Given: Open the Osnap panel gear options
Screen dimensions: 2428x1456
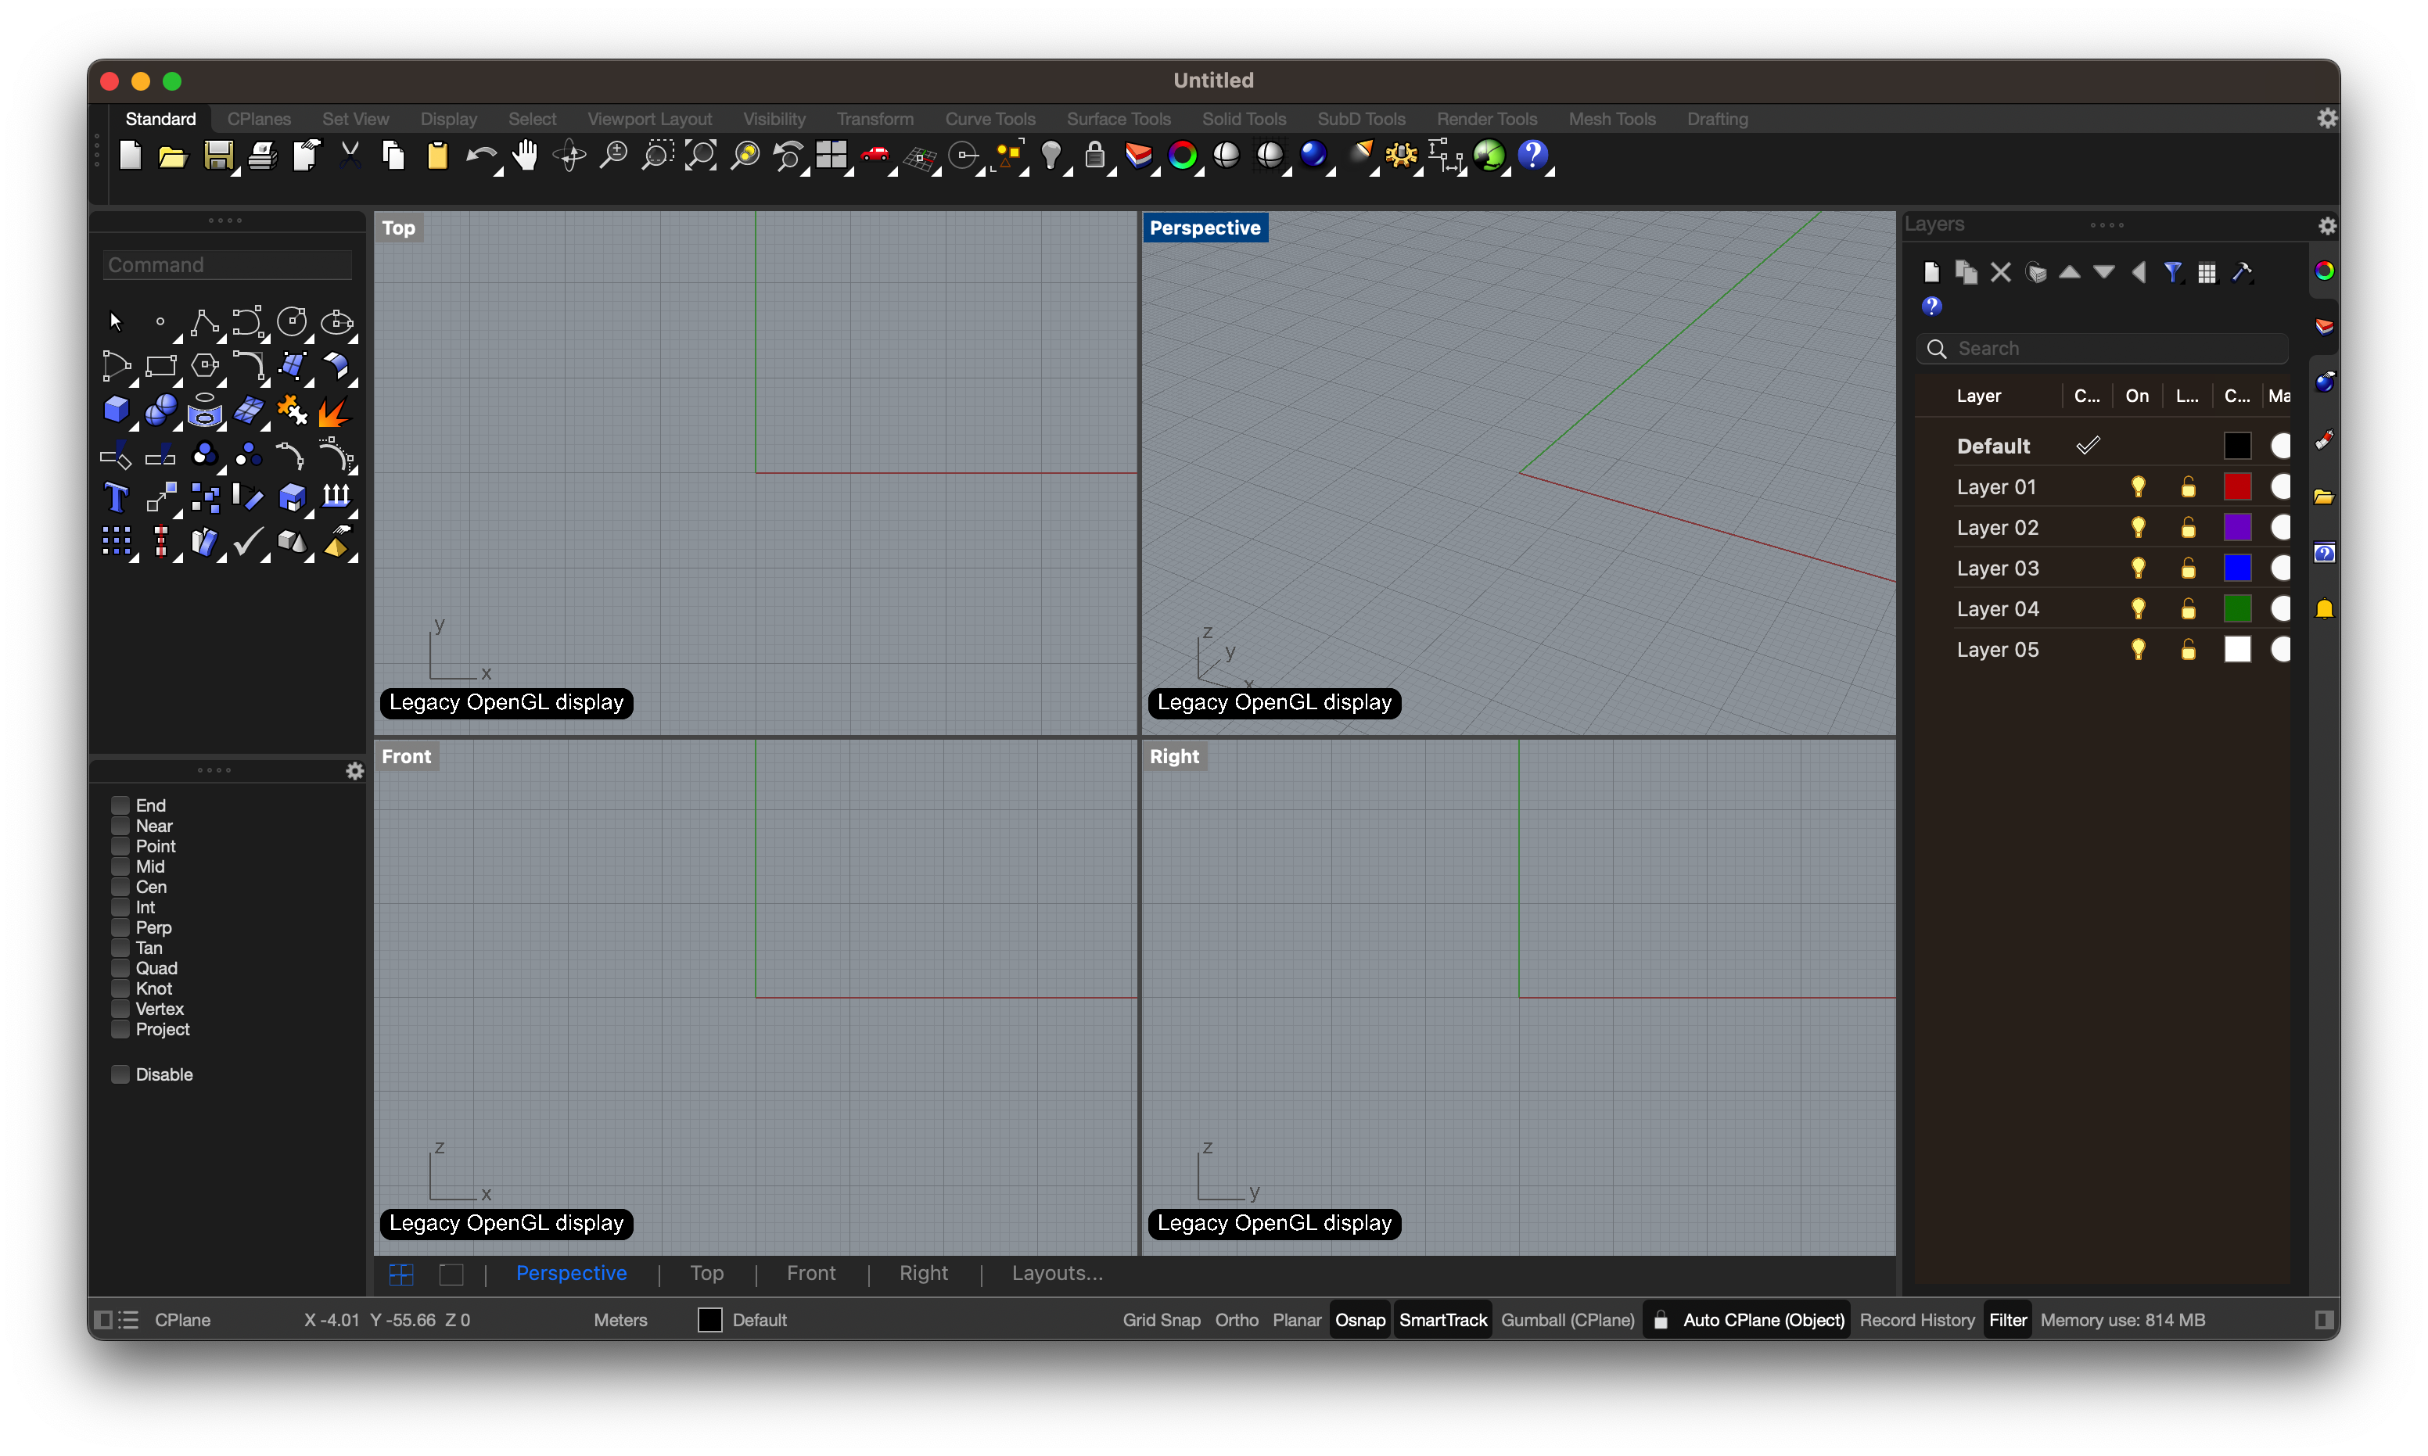Looking at the screenshot, I should point(354,772).
